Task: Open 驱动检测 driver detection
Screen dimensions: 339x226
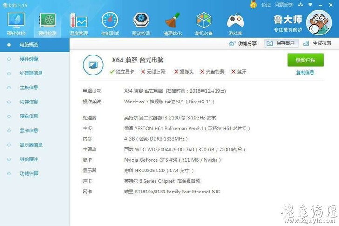Action: [x=141, y=24]
